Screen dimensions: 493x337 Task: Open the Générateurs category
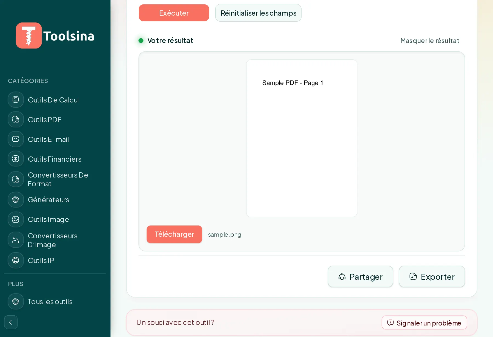(48, 200)
